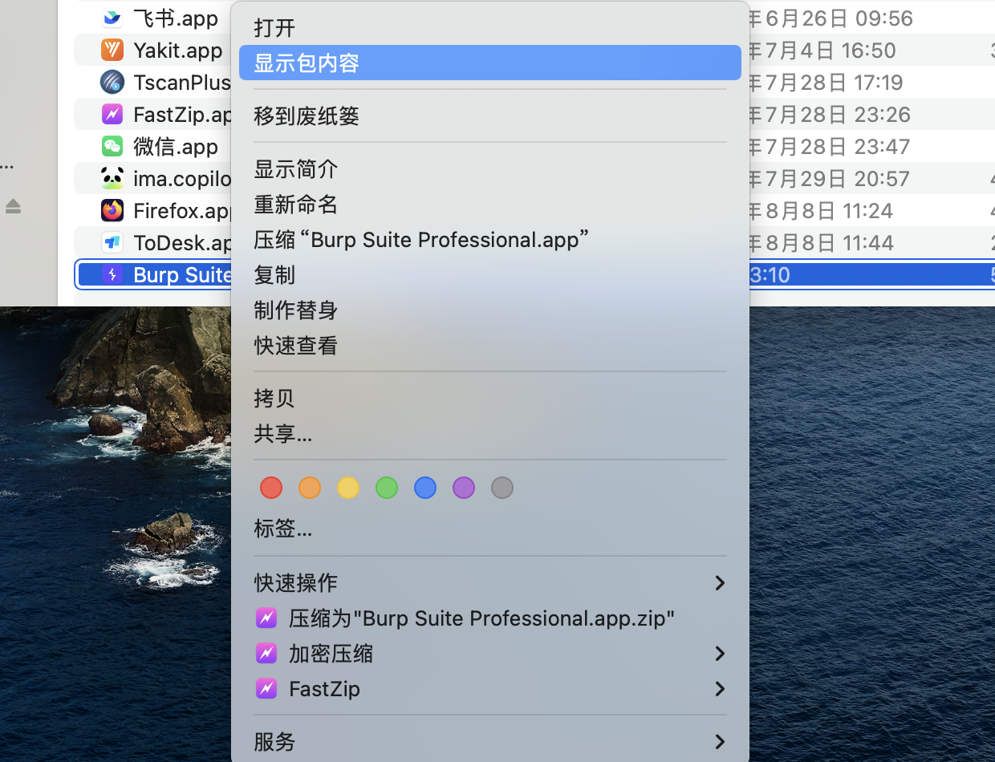
Task: Choose 移到废纸篓 menu item
Action: [490, 116]
